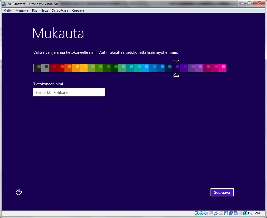Click the USB devices status icon
Image resolution: width=267 pixels, height=218 pixels.
pos(216,213)
